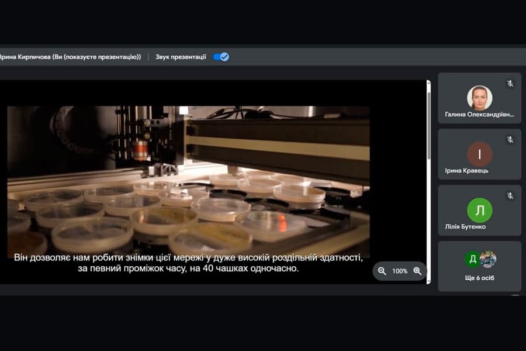Click the green Д avatar in group tile
Viewport: 526px width, 351px height.
(x=472, y=259)
